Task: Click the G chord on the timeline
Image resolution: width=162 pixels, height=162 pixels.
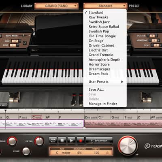Action: [8, 117]
